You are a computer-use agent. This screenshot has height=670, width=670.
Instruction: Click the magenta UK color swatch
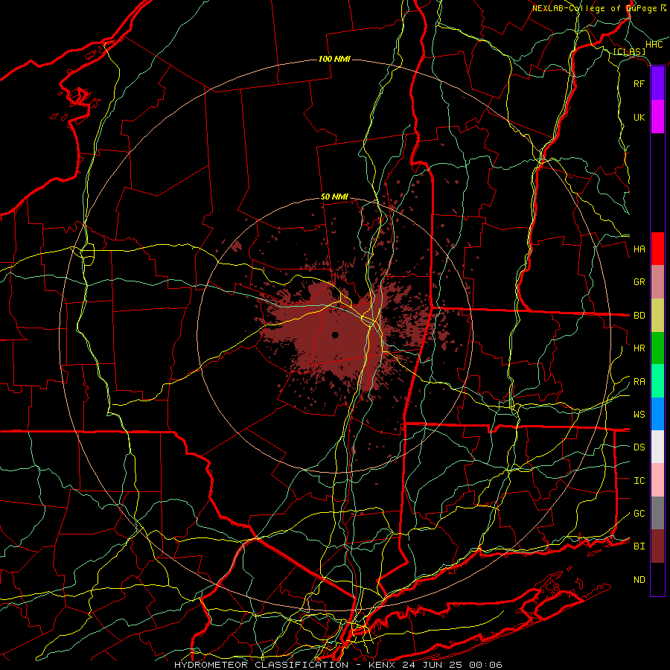(x=657, y=117)
